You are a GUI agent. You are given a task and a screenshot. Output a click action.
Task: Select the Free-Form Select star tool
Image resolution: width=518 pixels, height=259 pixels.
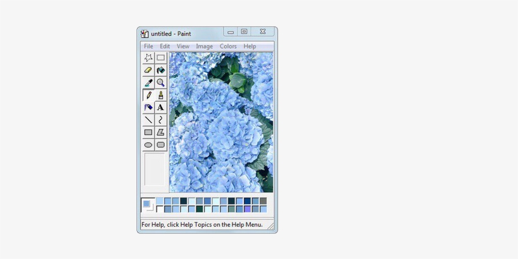coord(148,57)
